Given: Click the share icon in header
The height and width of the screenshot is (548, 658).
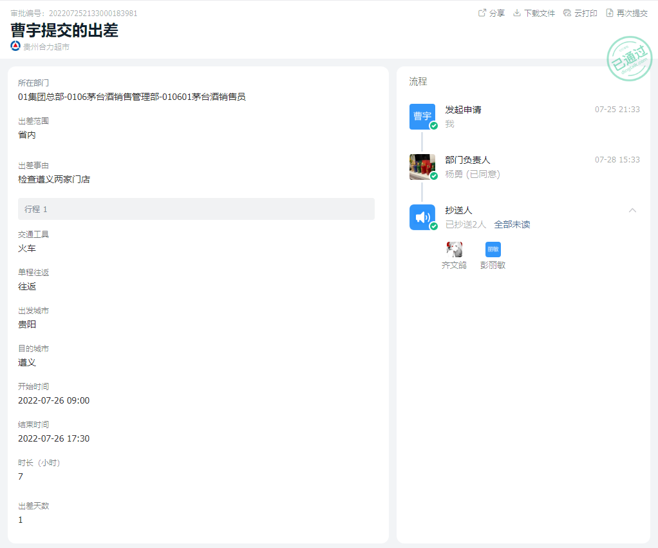Looking at the screenshot, I should click(482, 13).
